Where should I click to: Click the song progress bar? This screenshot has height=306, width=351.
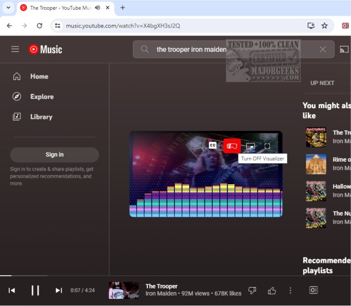(x=175, y=276)
